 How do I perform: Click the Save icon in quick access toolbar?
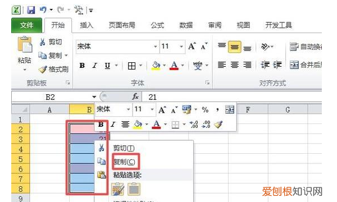(31, 10)
